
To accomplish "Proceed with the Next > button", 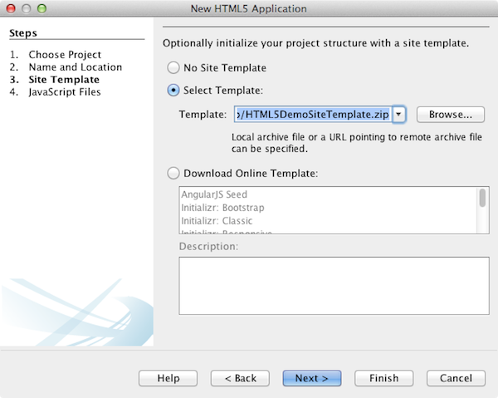I will coord(312,378).
